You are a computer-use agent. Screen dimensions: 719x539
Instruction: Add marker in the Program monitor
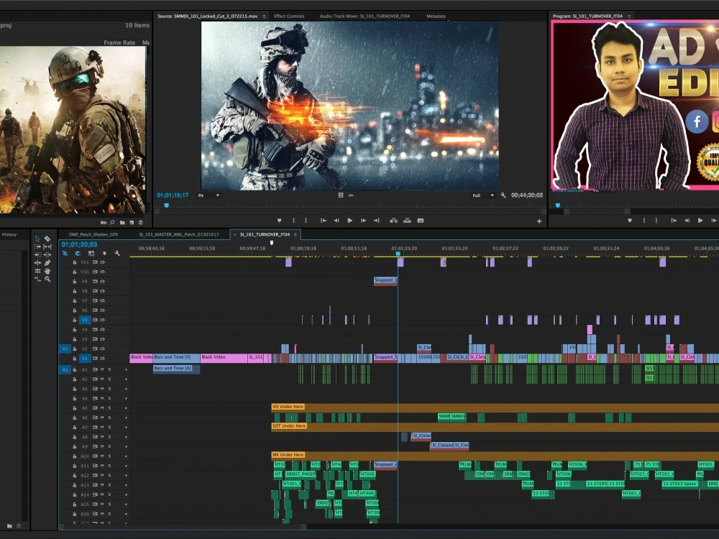tap(630, 221)
